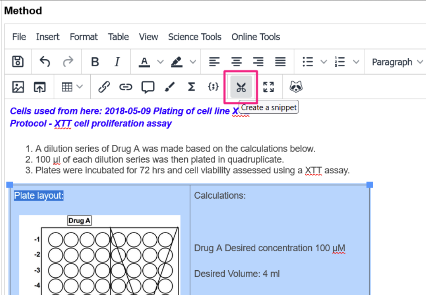Toggle Italic formatting
Screen dimensions: 426x295
117,62
